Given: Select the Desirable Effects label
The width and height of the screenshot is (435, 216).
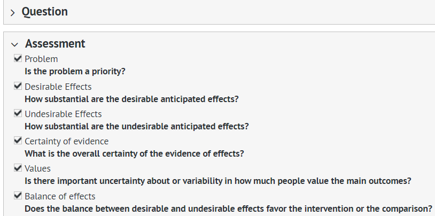Looking at the screenshot, I should [58, 87].
